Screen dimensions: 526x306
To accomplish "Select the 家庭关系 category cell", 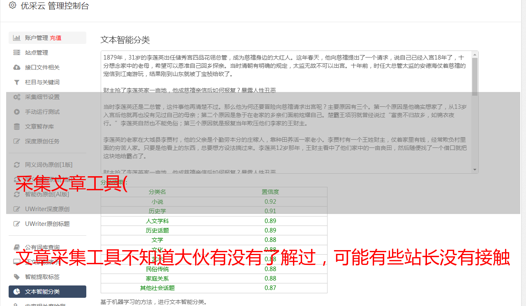I will pyautogui.click(x=157, y=278).
